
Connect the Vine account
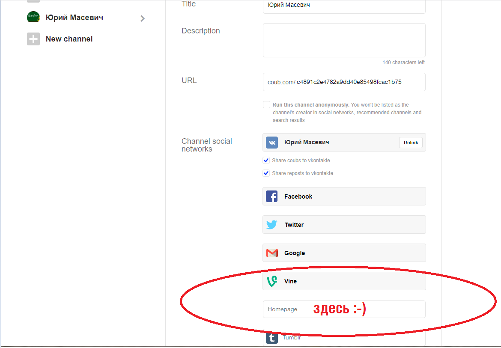tap(344, 281)
